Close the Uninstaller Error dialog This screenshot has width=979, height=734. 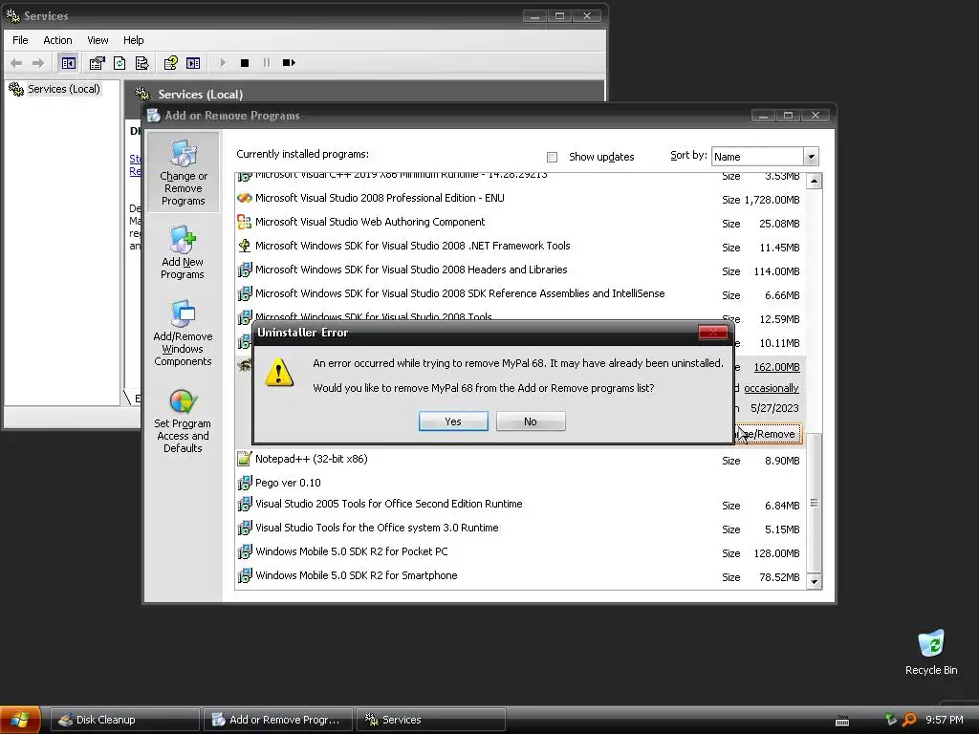pyautogui.click(x=712, y=332)
